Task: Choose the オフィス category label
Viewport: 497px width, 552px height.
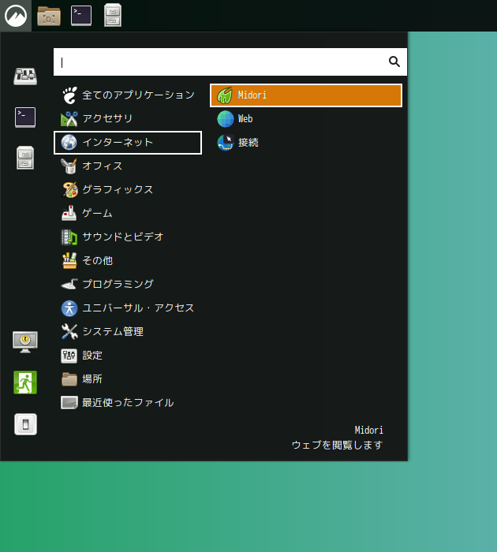Action: [x=102, y=166]
